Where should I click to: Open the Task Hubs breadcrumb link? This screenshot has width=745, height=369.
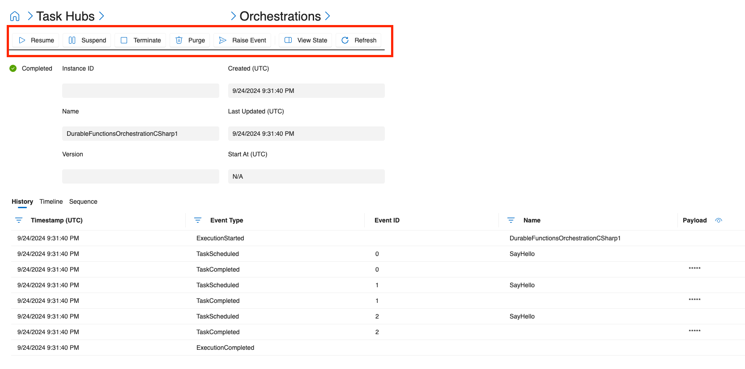[x=65, y=17]
